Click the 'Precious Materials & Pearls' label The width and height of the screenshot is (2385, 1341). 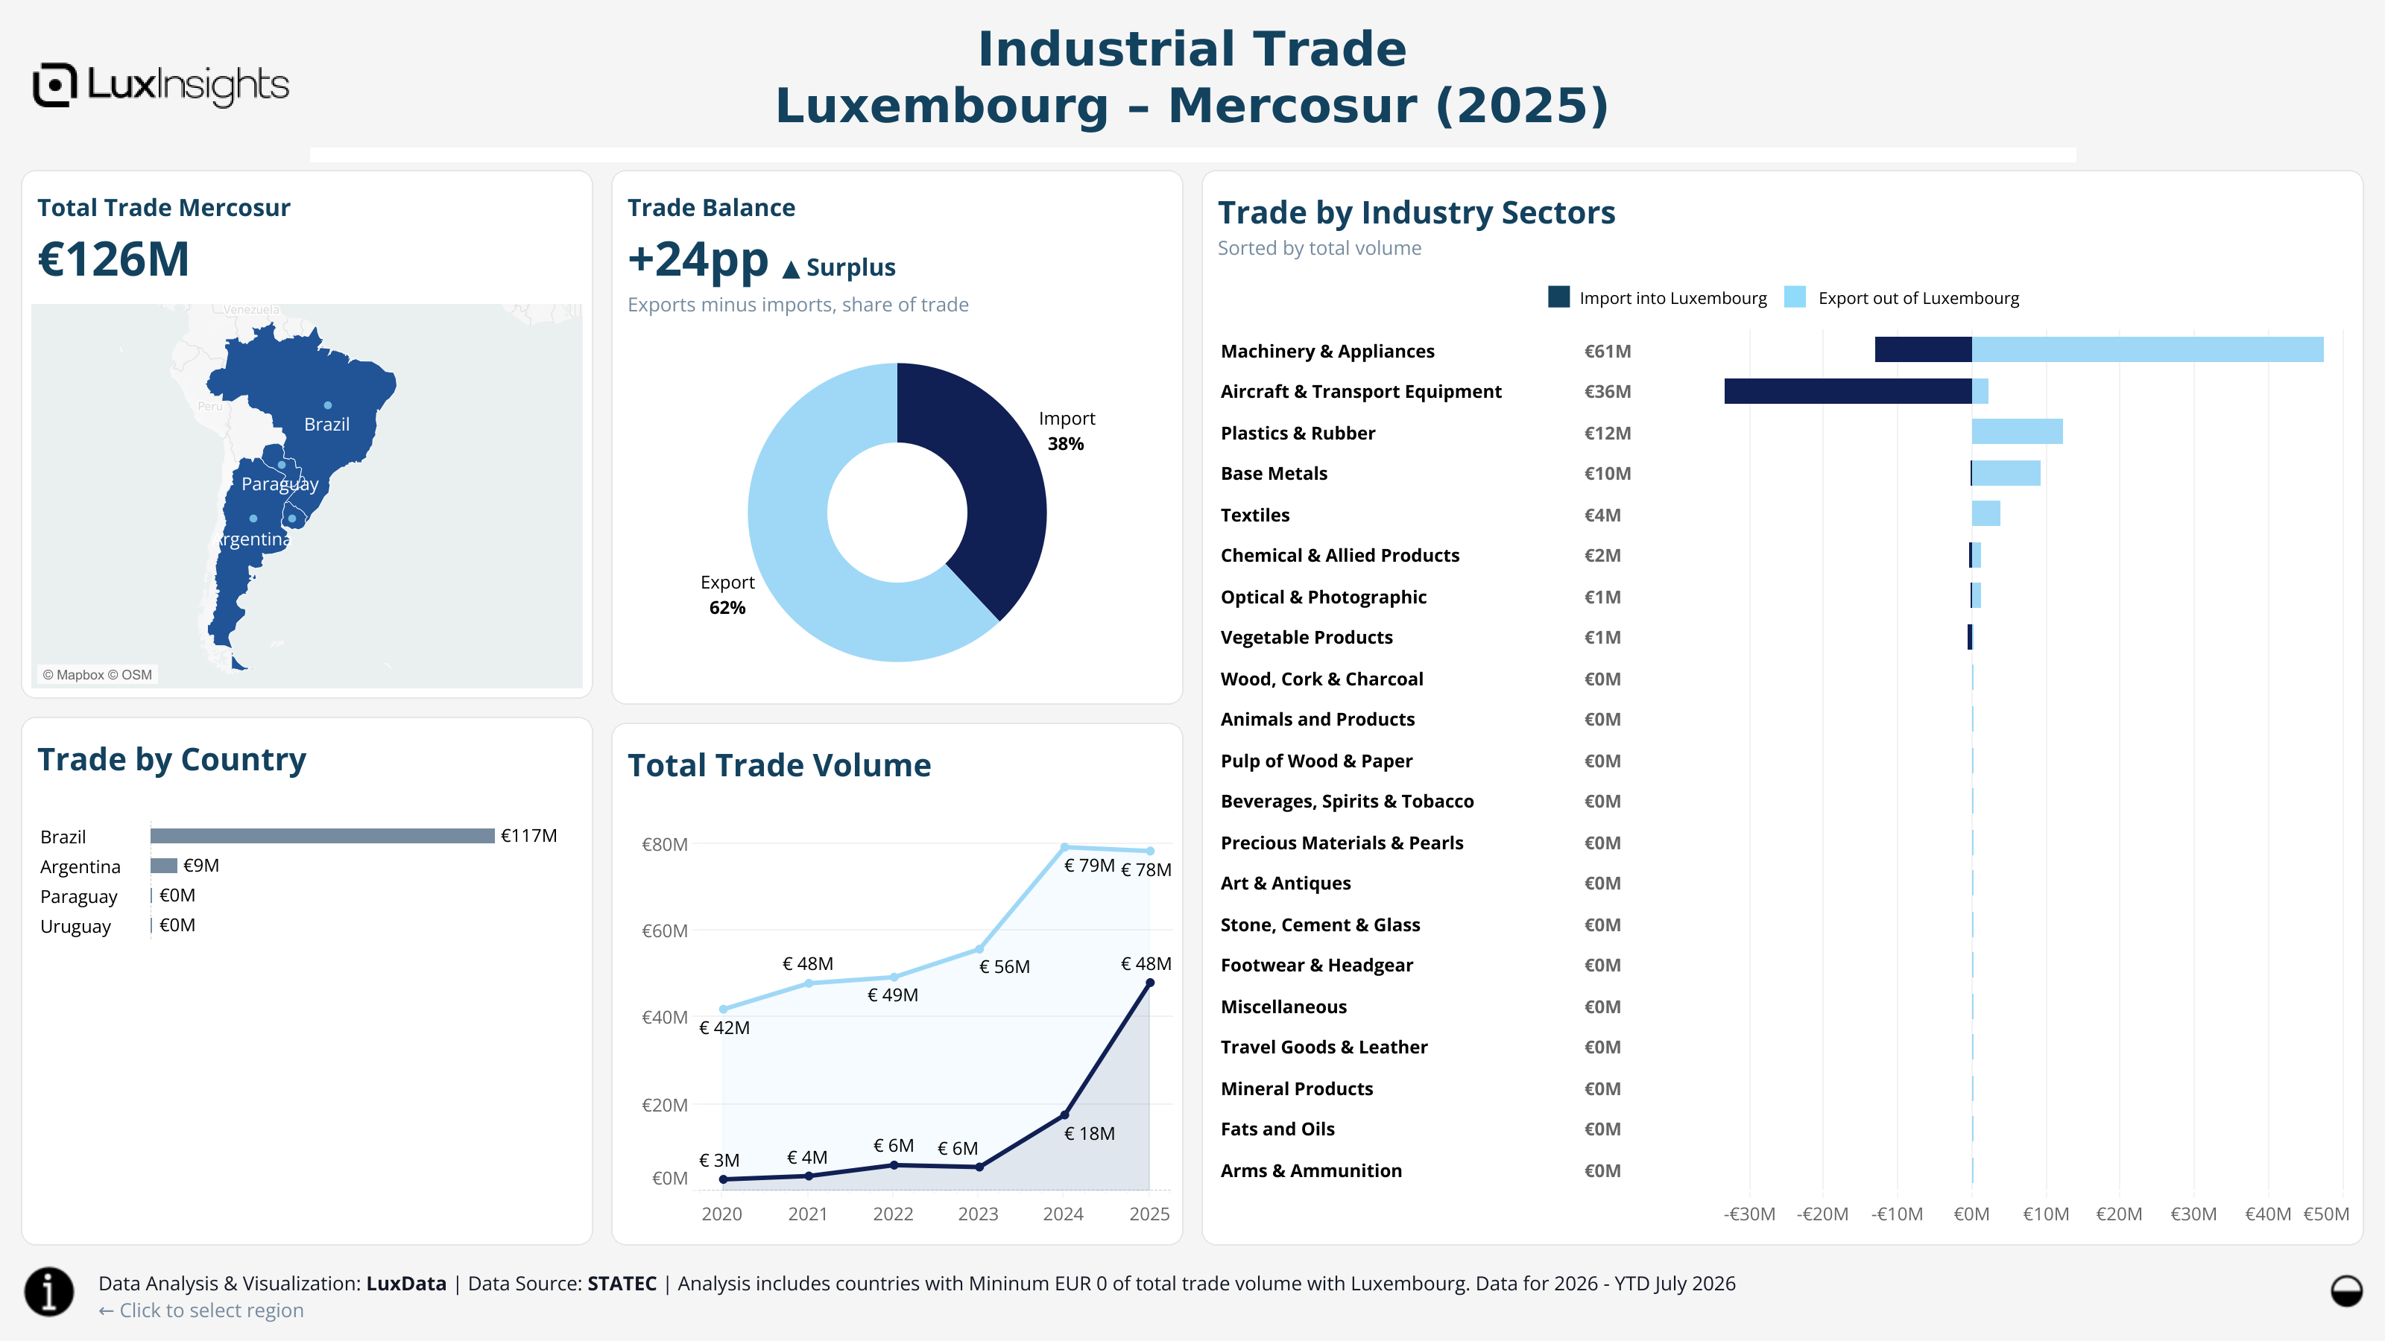pos(1342,842)
